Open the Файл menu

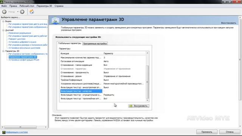4,6
